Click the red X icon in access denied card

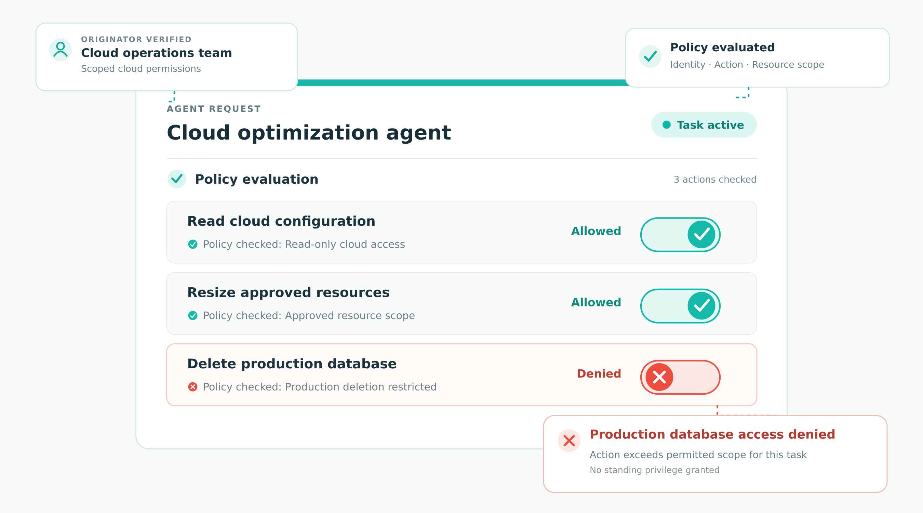(569, 440)
